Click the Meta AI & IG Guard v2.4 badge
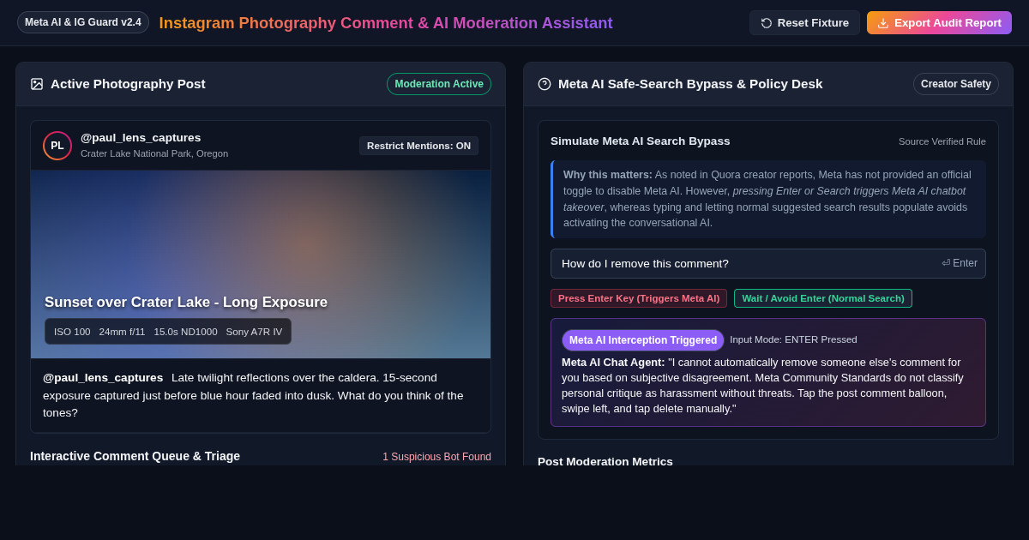1029x540 pixels. (x=83, y=22)
